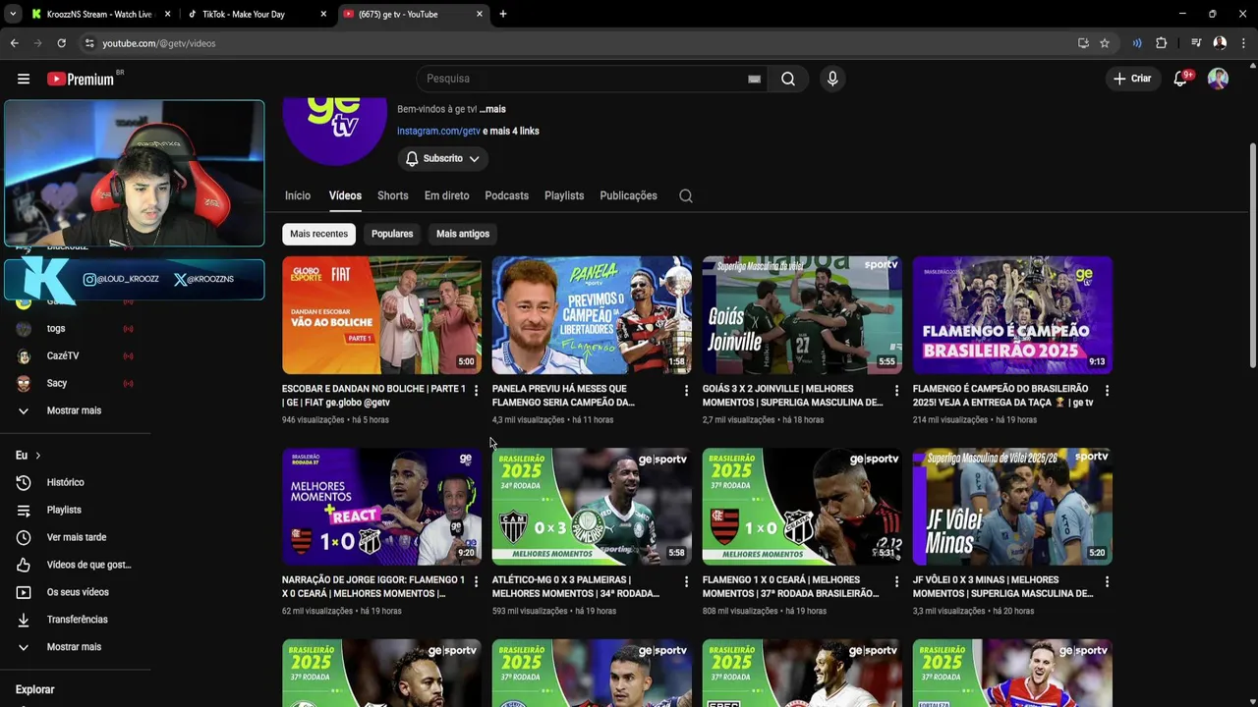Click the page vertical scrollbar
Image resolution: width=1258 pixels, height=707 pixels.
[1252, 255]
